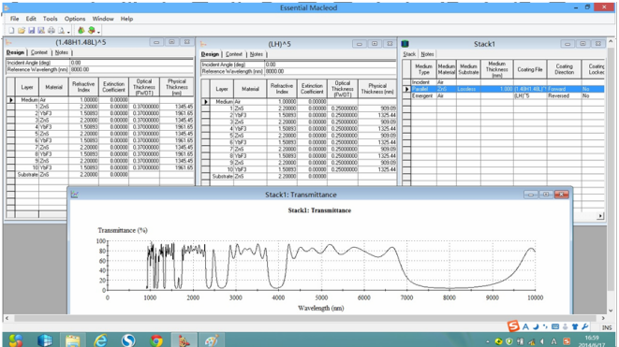Image resolution: width=619 pixels, height=347 pixels.
Task: Edit Reference Wavelength field in (LH)^5 window
Action: tap(330, 71)
